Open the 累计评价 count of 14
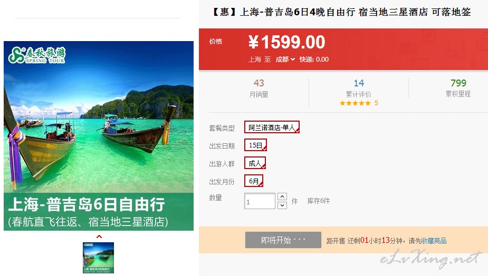Image resolution: width=488 pixels, height=276 pixels. (359, 83)
